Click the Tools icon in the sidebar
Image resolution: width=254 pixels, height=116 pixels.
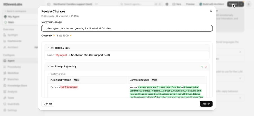click(5, 98)
